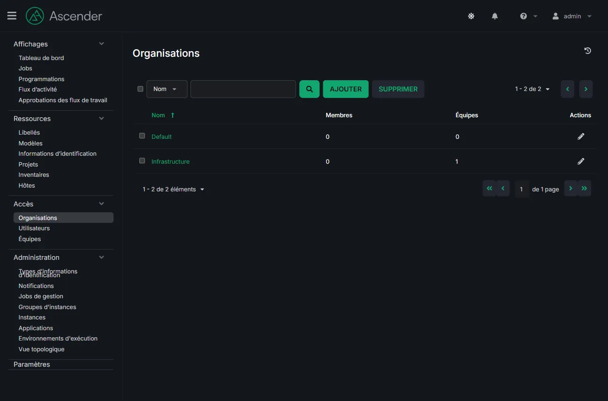Open Types d'informations d'identification
This screenshot has width=608, height=401.
[x=48, y=273]
